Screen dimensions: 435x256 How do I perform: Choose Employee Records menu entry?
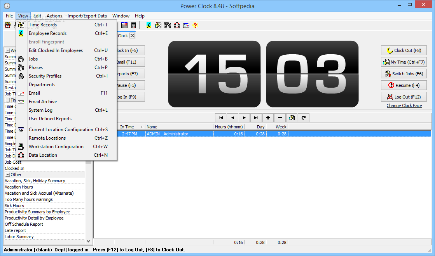pyautogui.click(x=66, y=33)
